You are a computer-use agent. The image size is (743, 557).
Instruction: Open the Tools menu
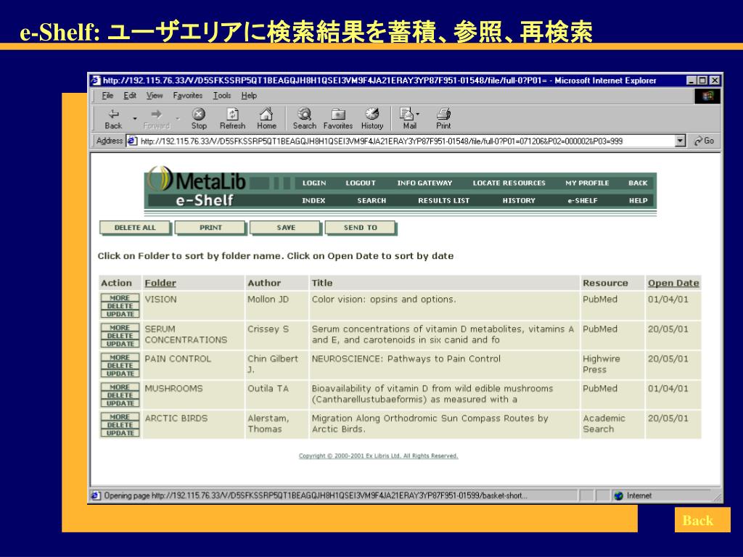[x=222, y=96]
